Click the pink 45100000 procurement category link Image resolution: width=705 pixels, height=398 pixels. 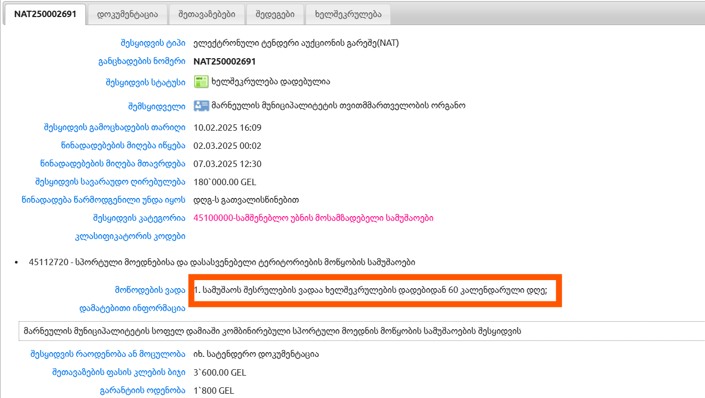[x=314, y=218]
